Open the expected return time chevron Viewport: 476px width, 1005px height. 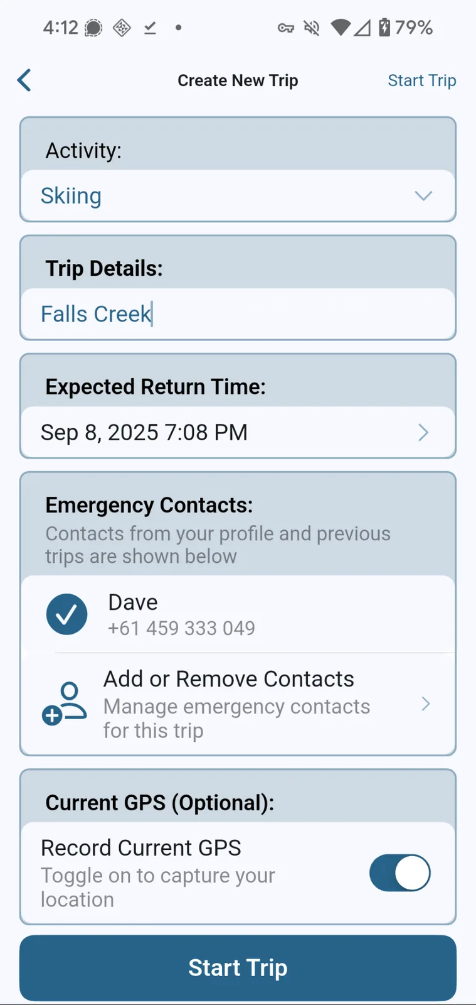423,432
